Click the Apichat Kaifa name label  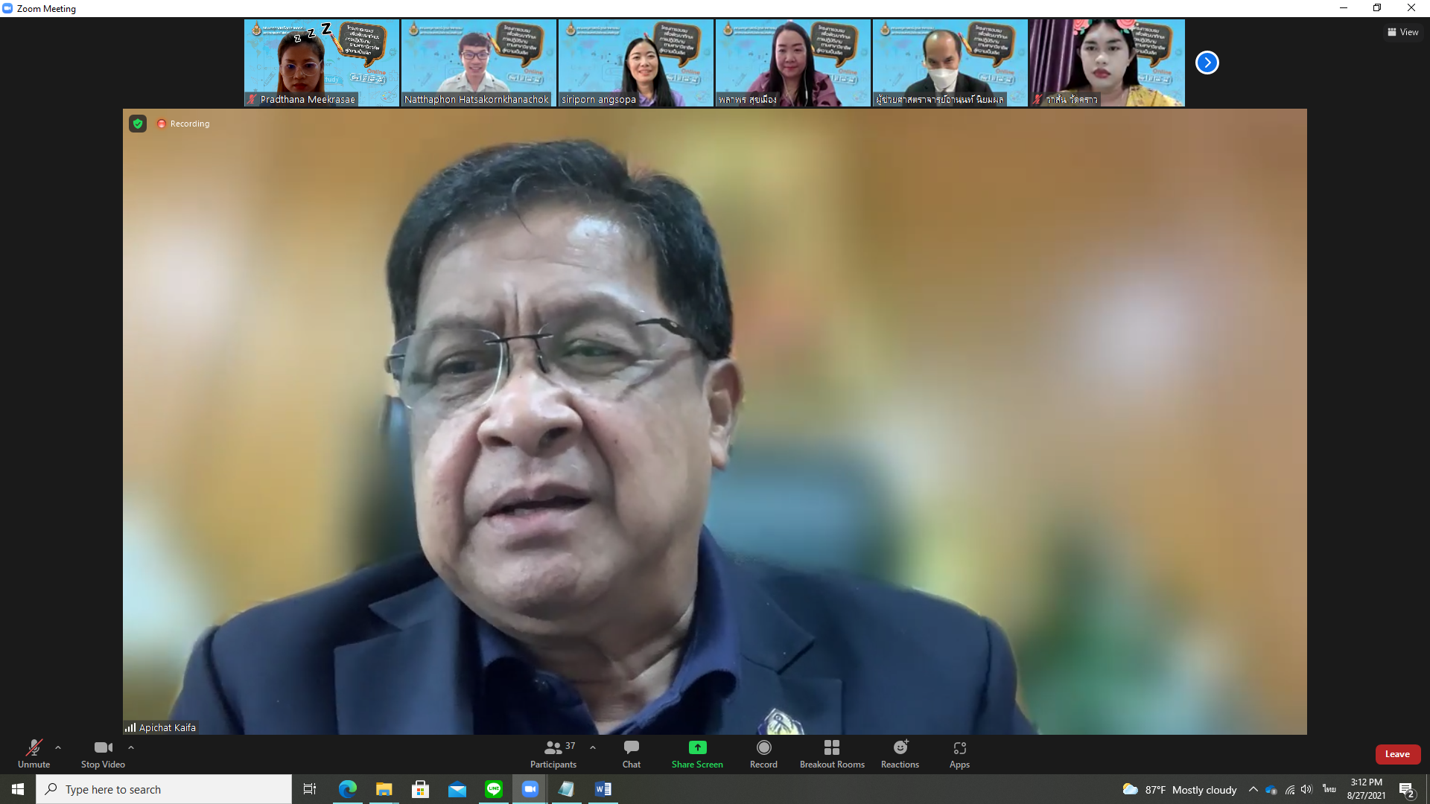[167, 727]
